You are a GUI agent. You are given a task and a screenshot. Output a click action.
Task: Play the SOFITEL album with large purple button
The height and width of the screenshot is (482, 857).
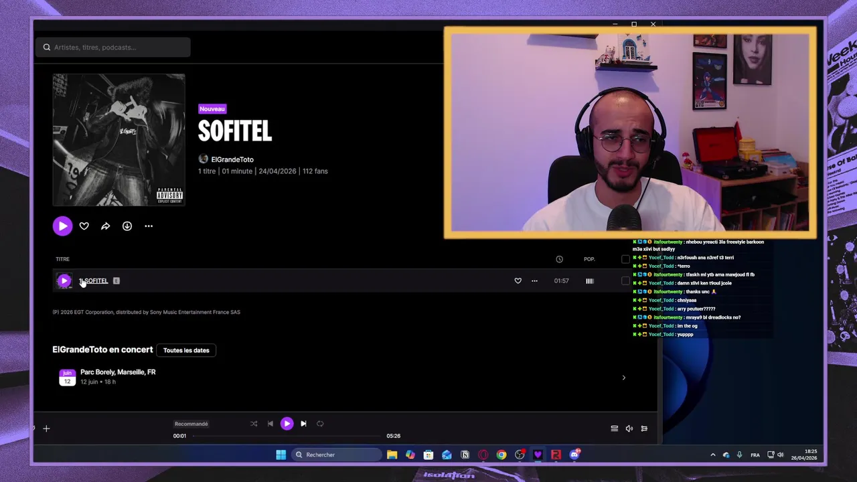(62, 226)
